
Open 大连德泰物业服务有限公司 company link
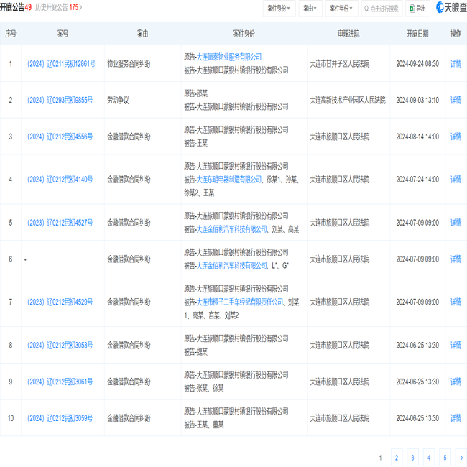click(228, 57)
